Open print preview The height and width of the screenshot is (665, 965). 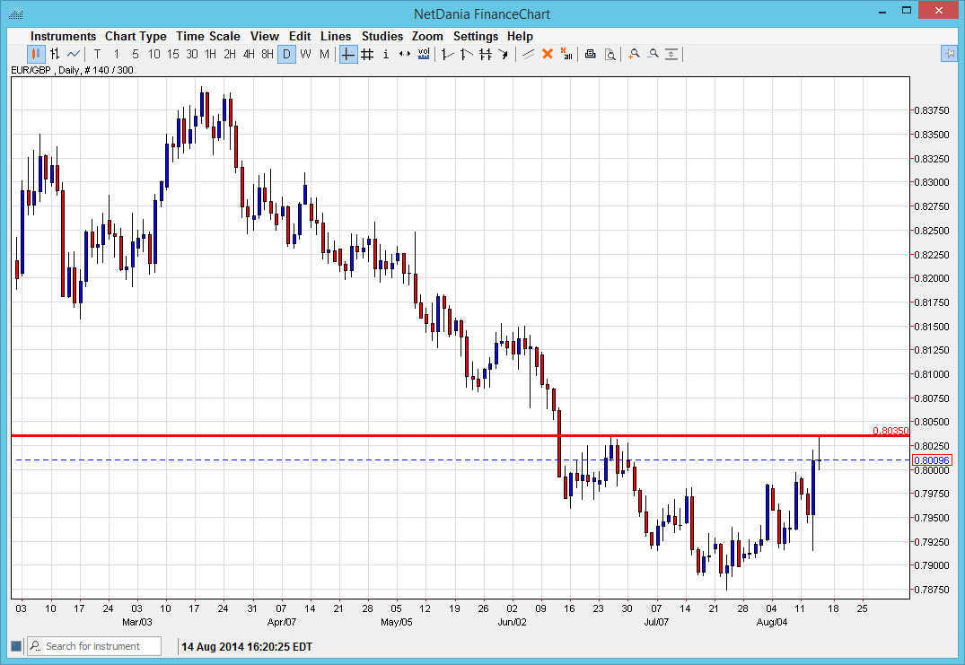[x=610, y=54]
